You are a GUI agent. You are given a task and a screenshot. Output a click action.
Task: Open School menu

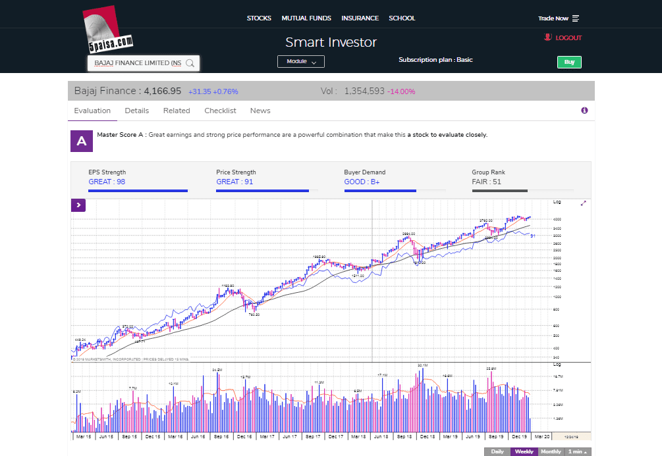(x=402, y=18)
